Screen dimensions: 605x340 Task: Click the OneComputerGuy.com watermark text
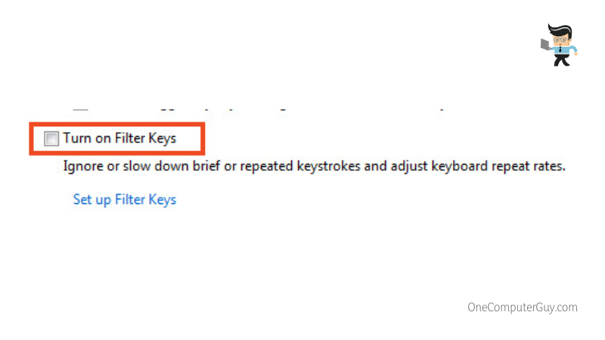[523, 307]
